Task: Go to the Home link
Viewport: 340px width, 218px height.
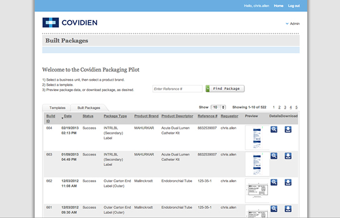Action: point(278,6)
